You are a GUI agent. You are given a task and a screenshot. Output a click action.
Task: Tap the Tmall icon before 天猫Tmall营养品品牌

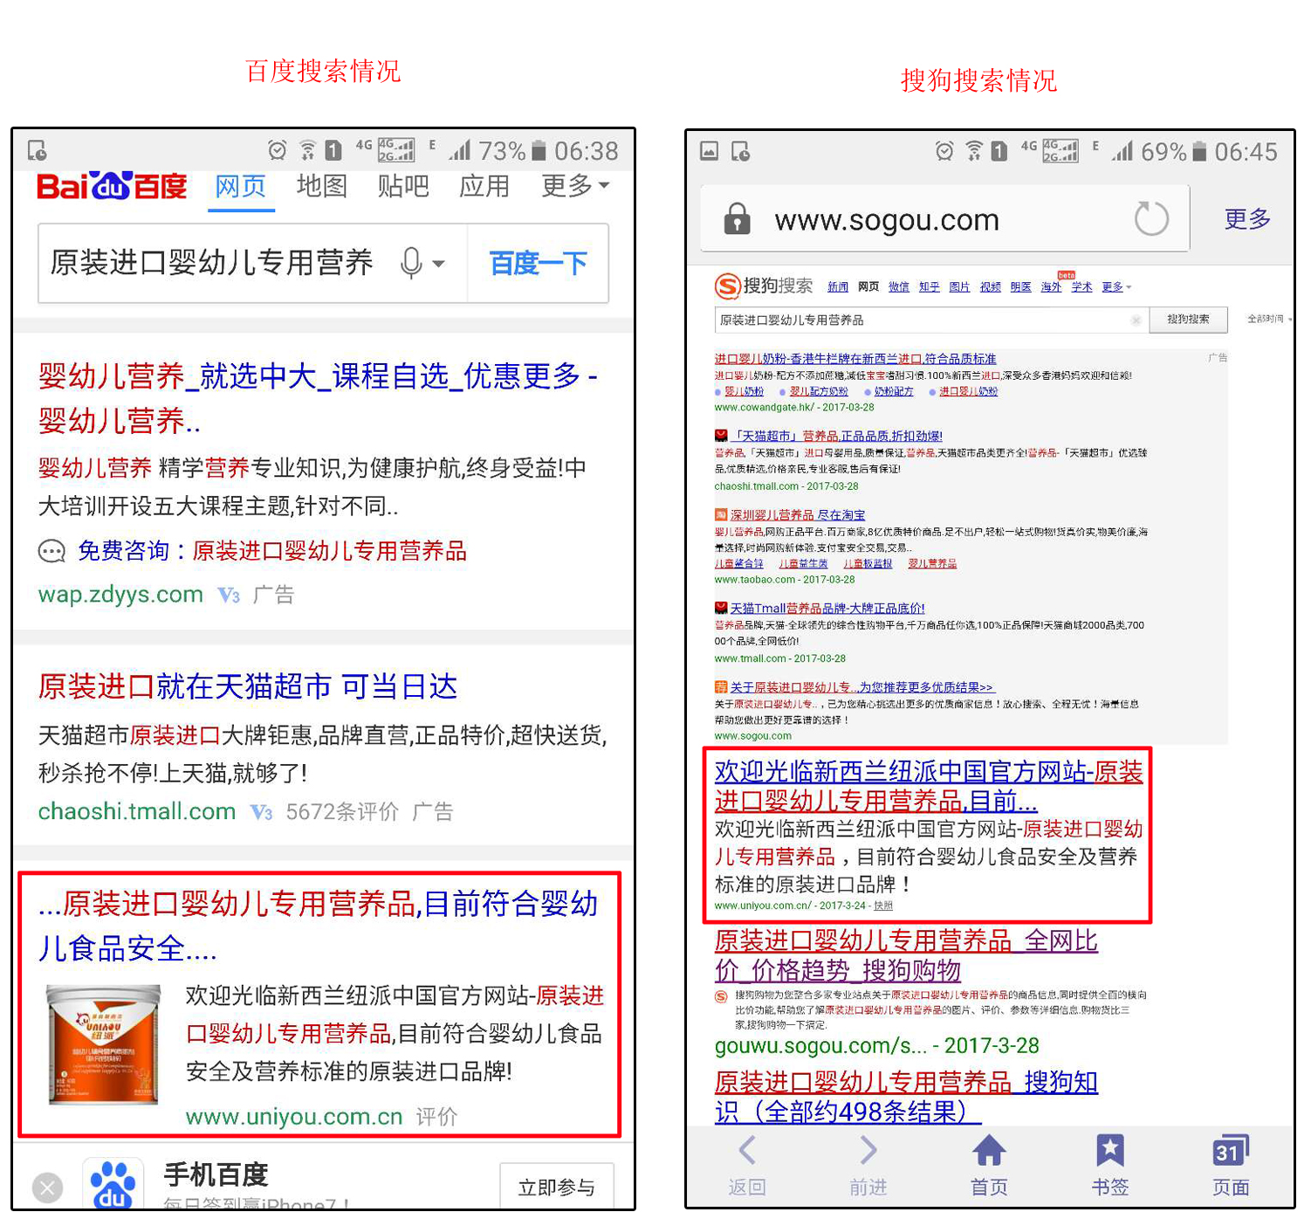721,608
